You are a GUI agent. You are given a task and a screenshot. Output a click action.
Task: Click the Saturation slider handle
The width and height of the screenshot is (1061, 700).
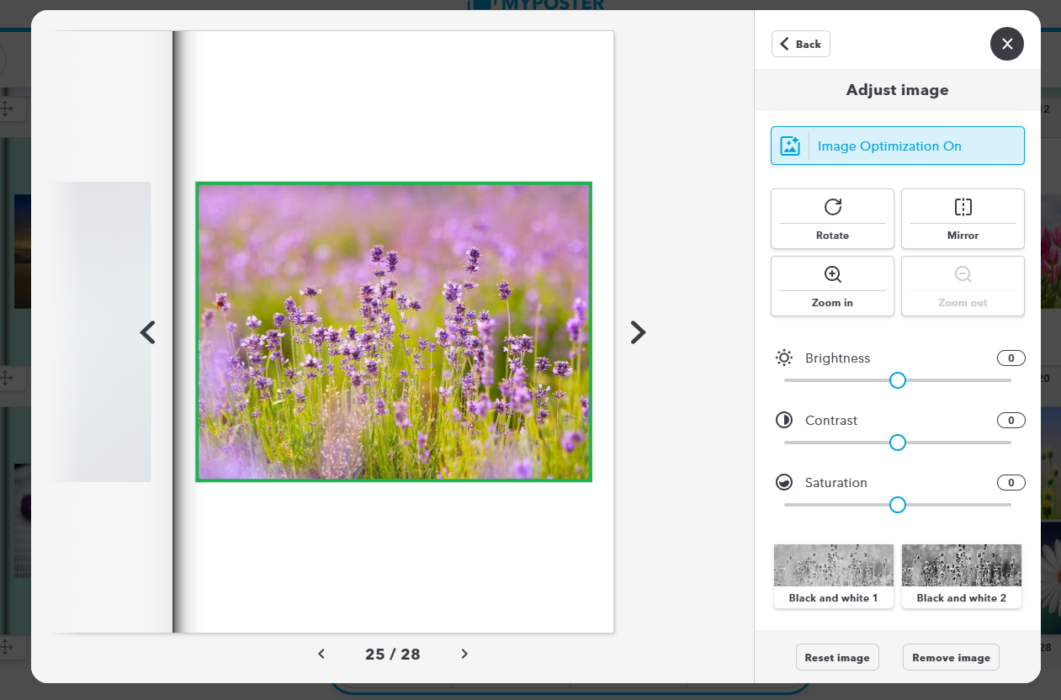[898, 505]
